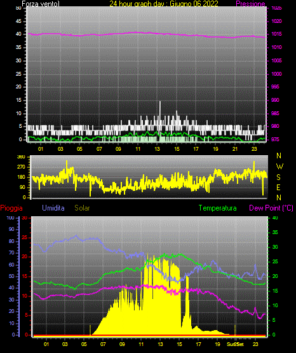This screenshot has height=353, width=296.
Task: Click the pressure axis value 975
Action: (x=275, y=139)
